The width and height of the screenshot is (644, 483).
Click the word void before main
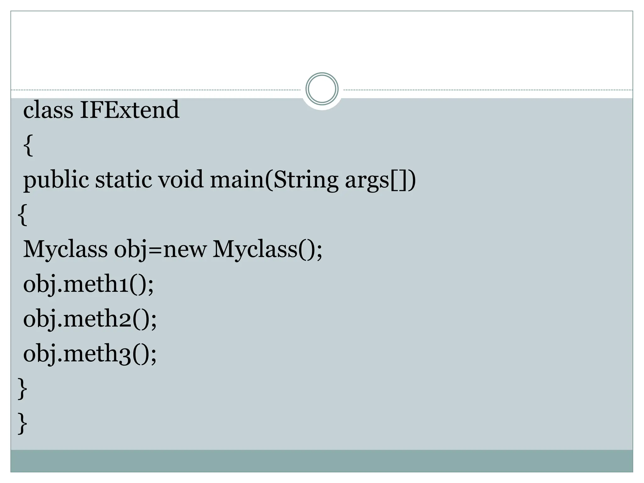point(180,180)
